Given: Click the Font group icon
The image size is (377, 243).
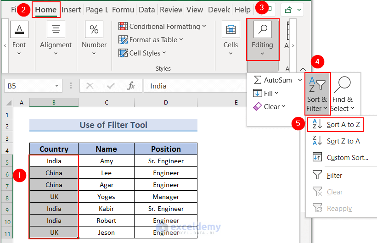Looking at the screenshot, I should pyautogui.click(x=19, y=29).
